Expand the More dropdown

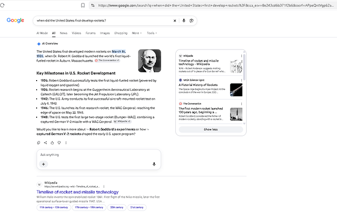tap(137, 33)
